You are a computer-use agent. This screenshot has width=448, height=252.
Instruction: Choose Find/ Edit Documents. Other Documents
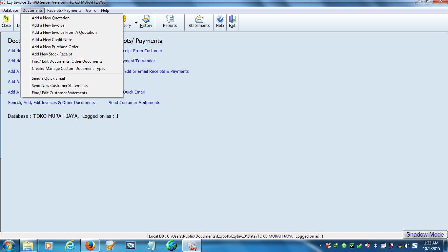pyautogui.click(x=72, y=61)
